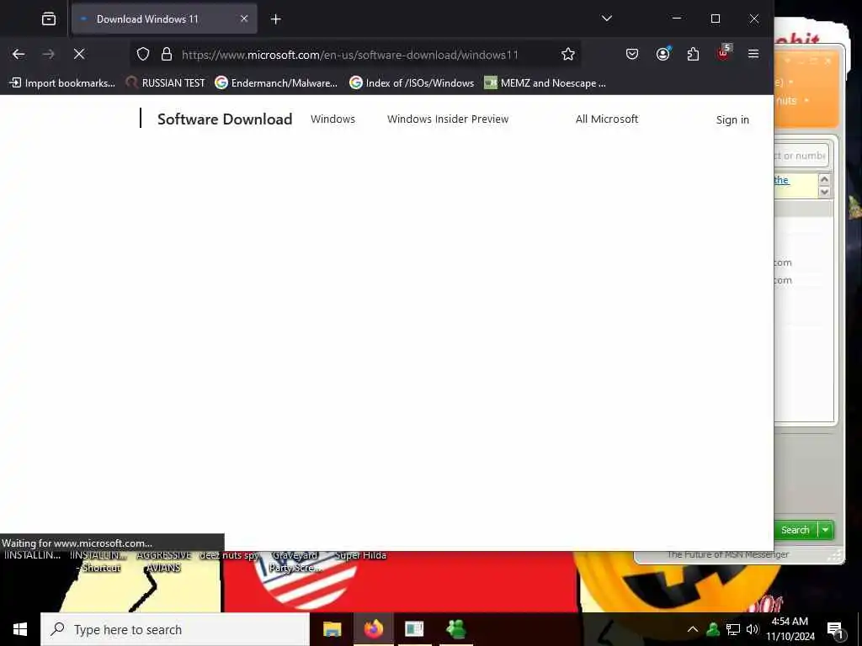
Task: Click Search button in MSN Messenger window
Action: click(x=795, y=530)
